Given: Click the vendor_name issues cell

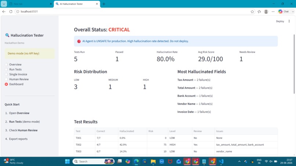Looking at the screenshot, I should tap(246, 151).
